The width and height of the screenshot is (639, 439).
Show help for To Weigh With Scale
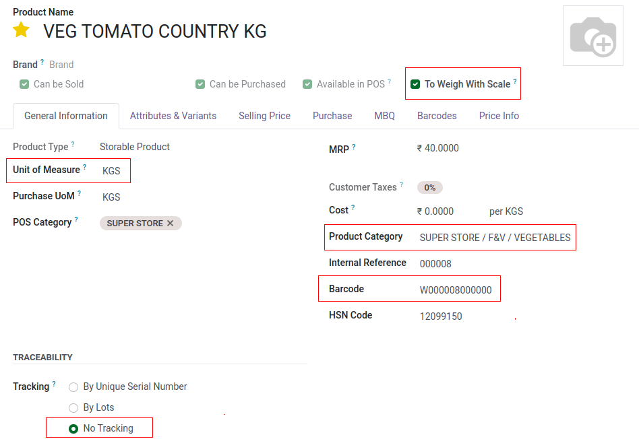pos(515,81)
